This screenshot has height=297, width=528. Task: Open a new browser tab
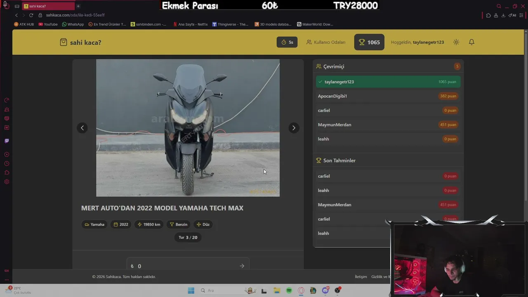(78, 6)
